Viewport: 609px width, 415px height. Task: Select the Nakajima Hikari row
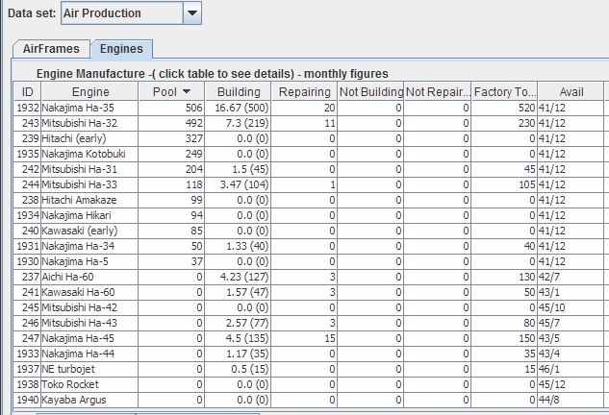[309, 215]
